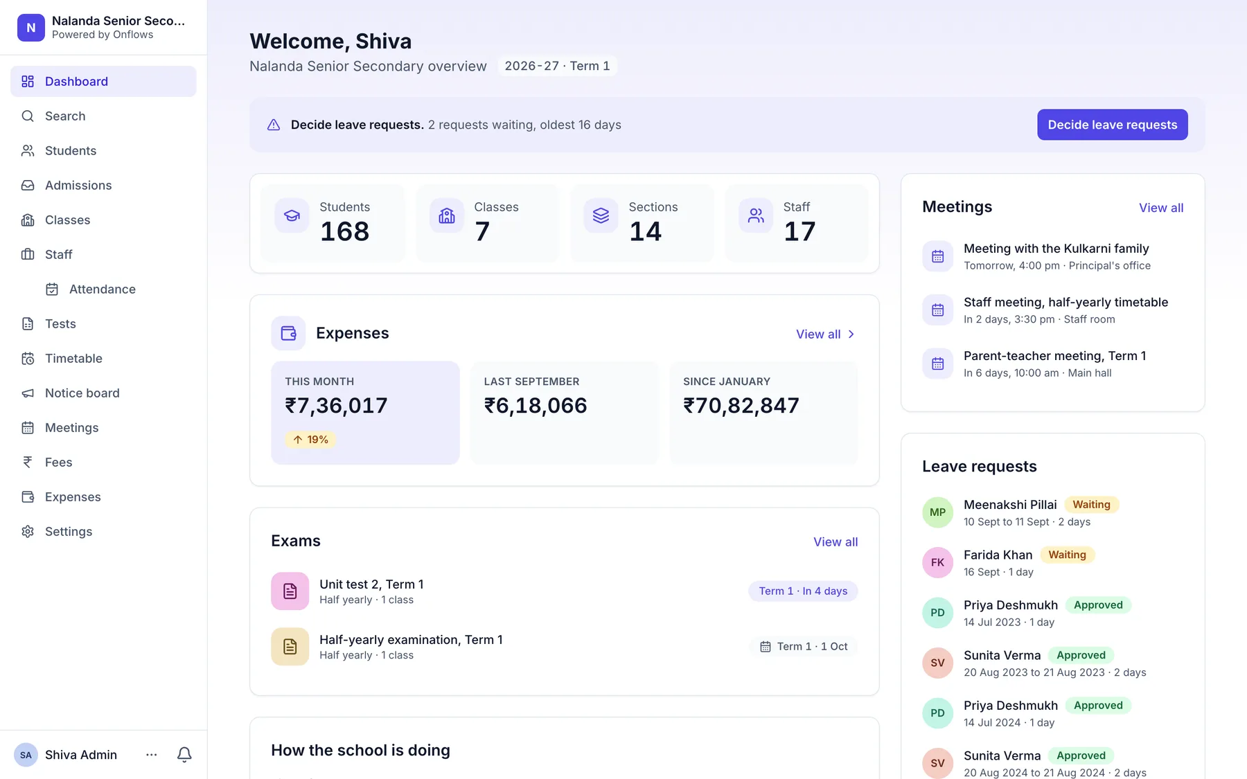Click the calendar icon for Kulkarni family meeting
The height and width of the screenshot is (779, 1247).
pos(937,256)
